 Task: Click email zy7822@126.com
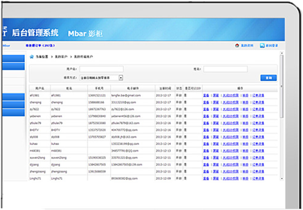[122, 109]
